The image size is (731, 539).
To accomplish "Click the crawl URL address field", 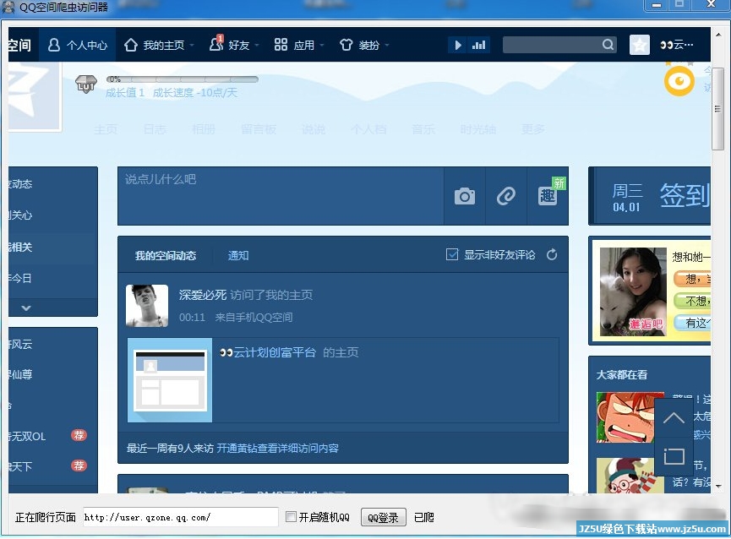I will tap(180, 517).
